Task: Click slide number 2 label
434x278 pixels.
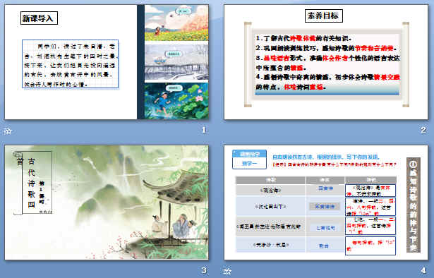Action: click(x=423, y=130)
